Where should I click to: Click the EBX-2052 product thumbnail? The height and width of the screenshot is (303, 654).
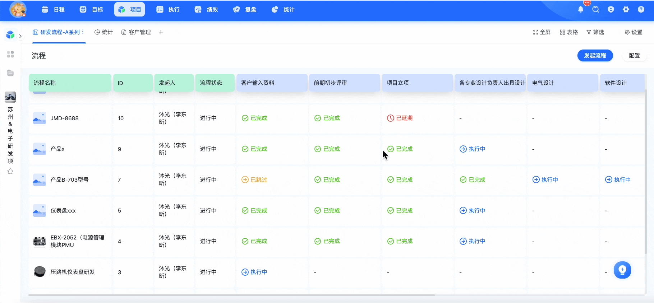[x=40, y=242]
